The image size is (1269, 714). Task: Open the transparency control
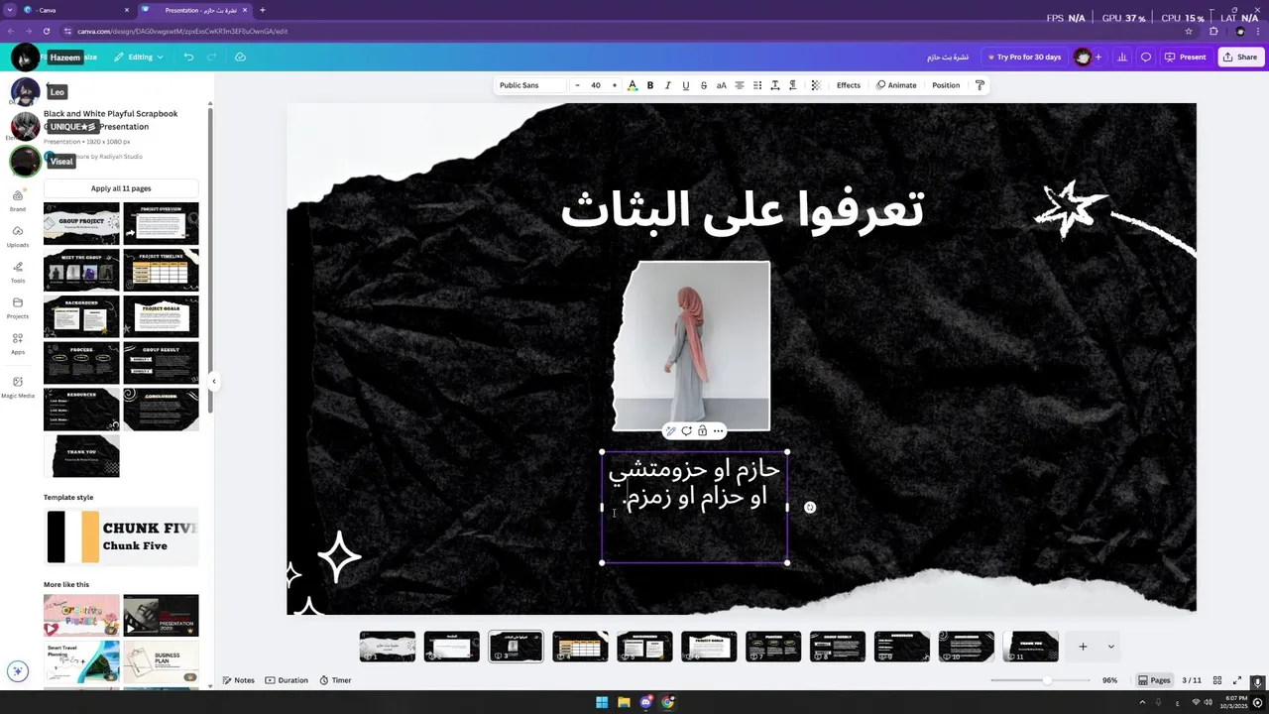pos(816,85)
